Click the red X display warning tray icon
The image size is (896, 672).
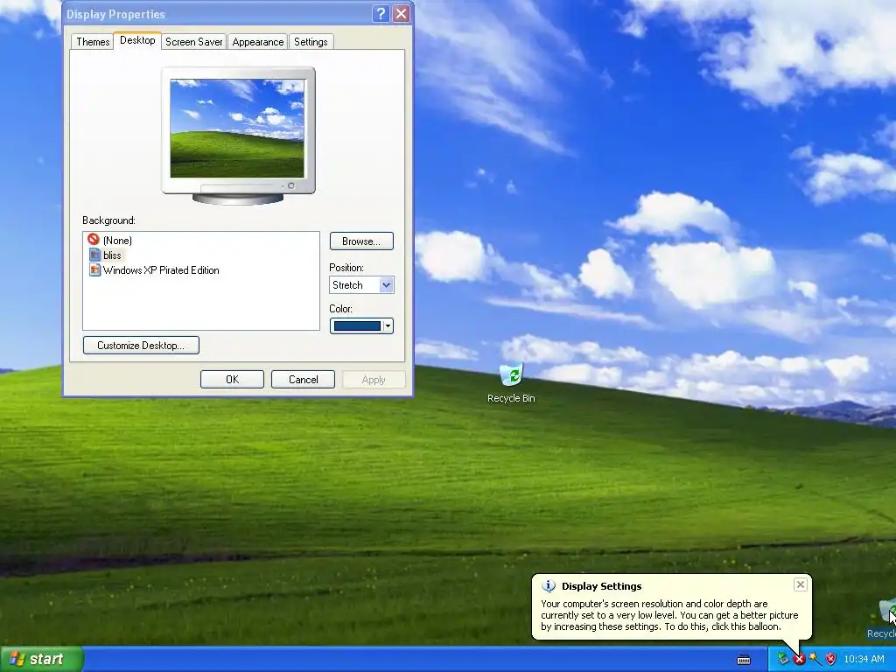click(x=799, y=660)
